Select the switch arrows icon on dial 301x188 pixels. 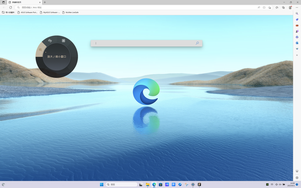point(50,40)
